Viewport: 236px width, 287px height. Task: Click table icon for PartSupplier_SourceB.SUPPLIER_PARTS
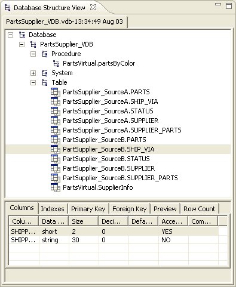(56, 178)
